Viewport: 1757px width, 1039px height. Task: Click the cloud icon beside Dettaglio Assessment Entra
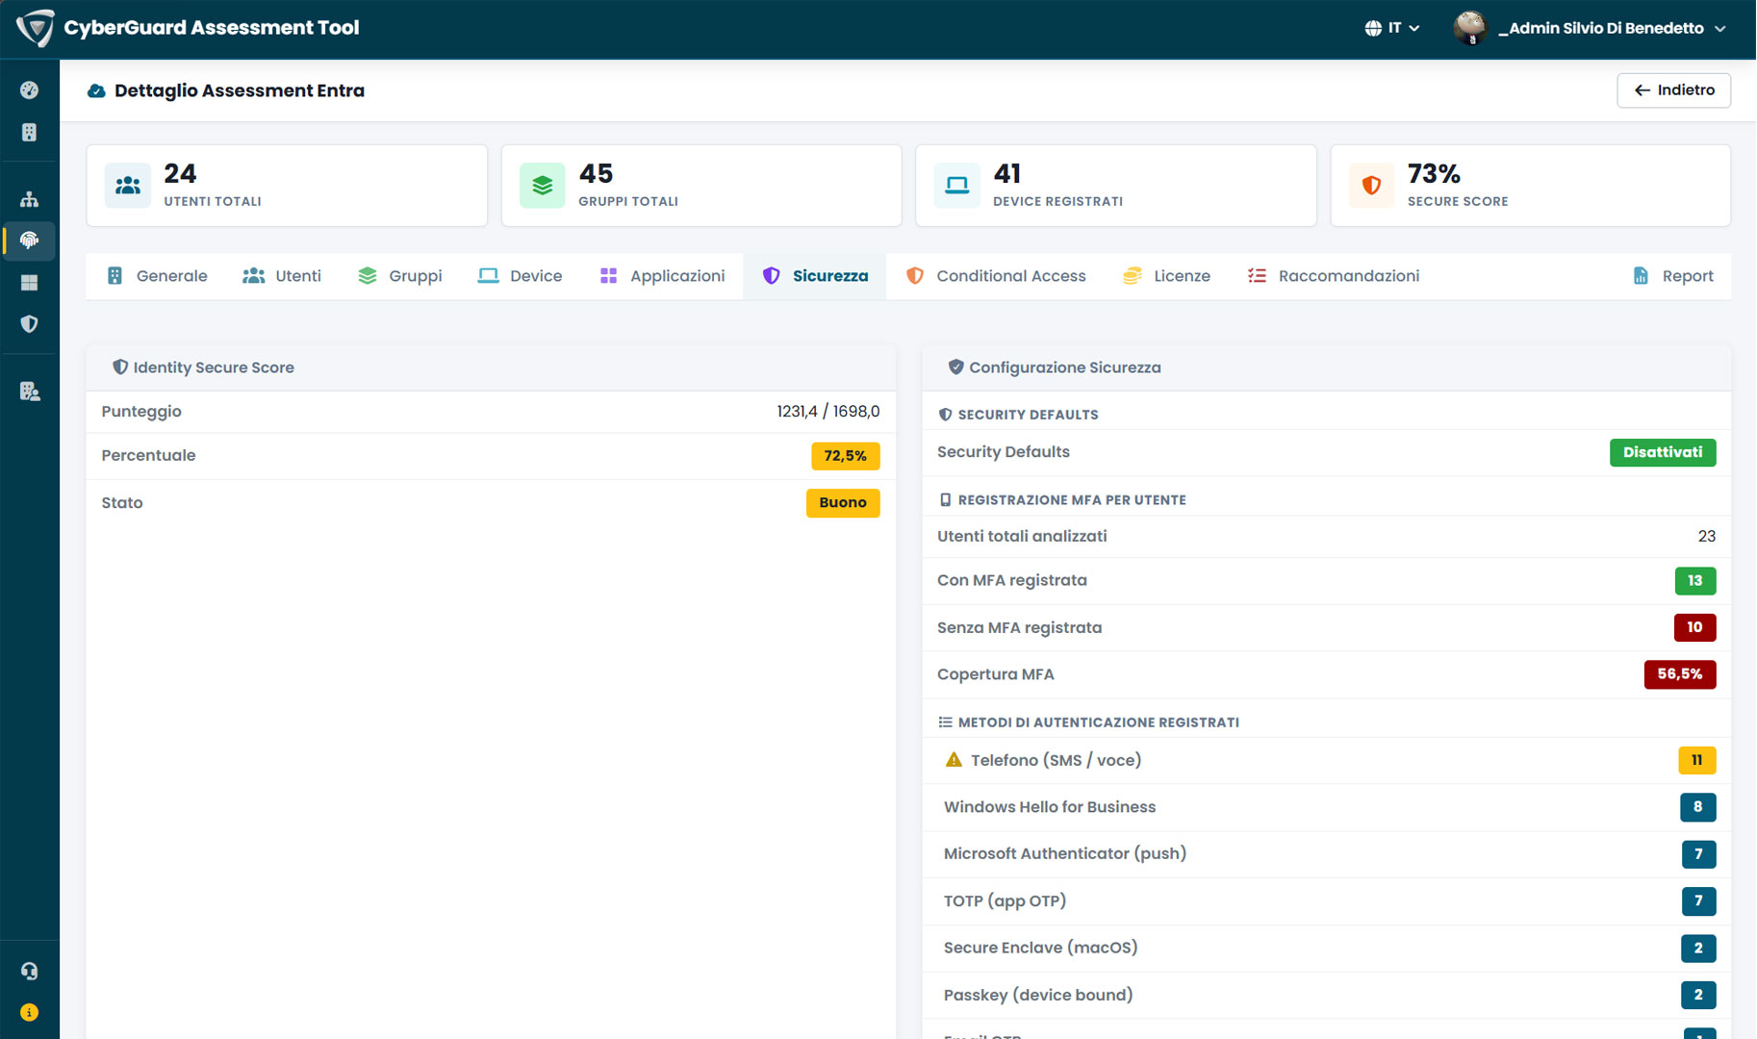pyautogui.click(x=96, y=90)
